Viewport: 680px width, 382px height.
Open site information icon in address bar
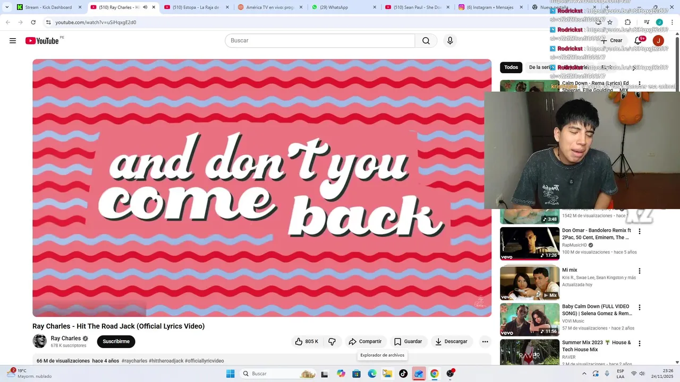click(48, 22)
